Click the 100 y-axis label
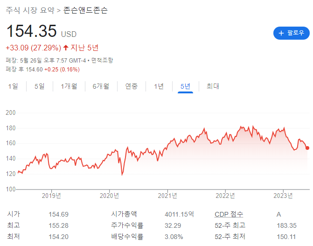 pyautogui.click(x=11, y=189)
